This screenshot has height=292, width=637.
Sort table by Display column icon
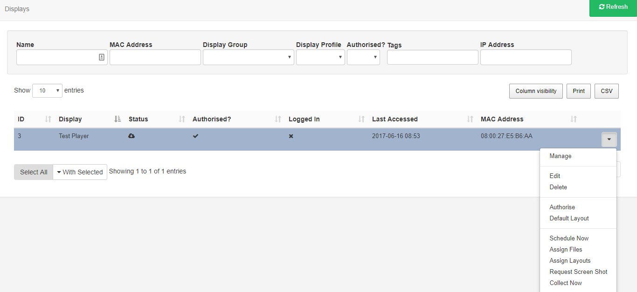point(118,119)
